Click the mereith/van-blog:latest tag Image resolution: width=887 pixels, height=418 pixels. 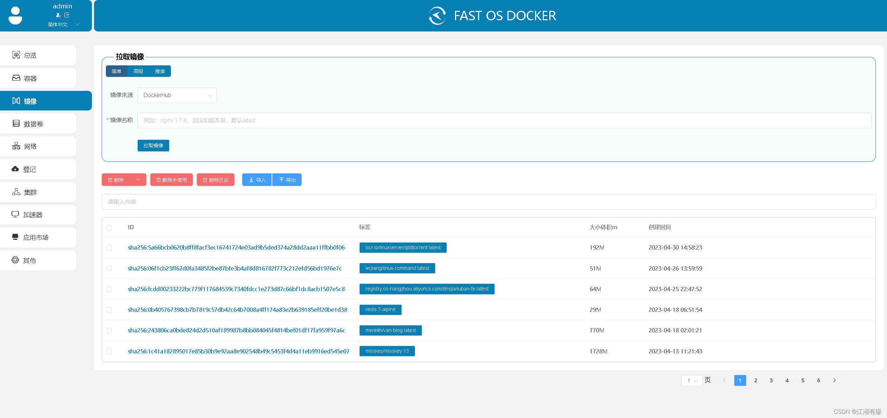pyautogui.click(x=391, y=330)
